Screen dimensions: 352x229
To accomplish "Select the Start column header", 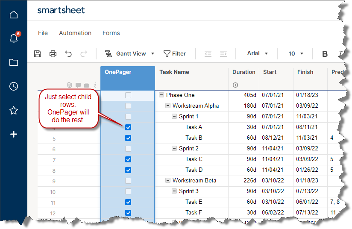I will [276, 78].
